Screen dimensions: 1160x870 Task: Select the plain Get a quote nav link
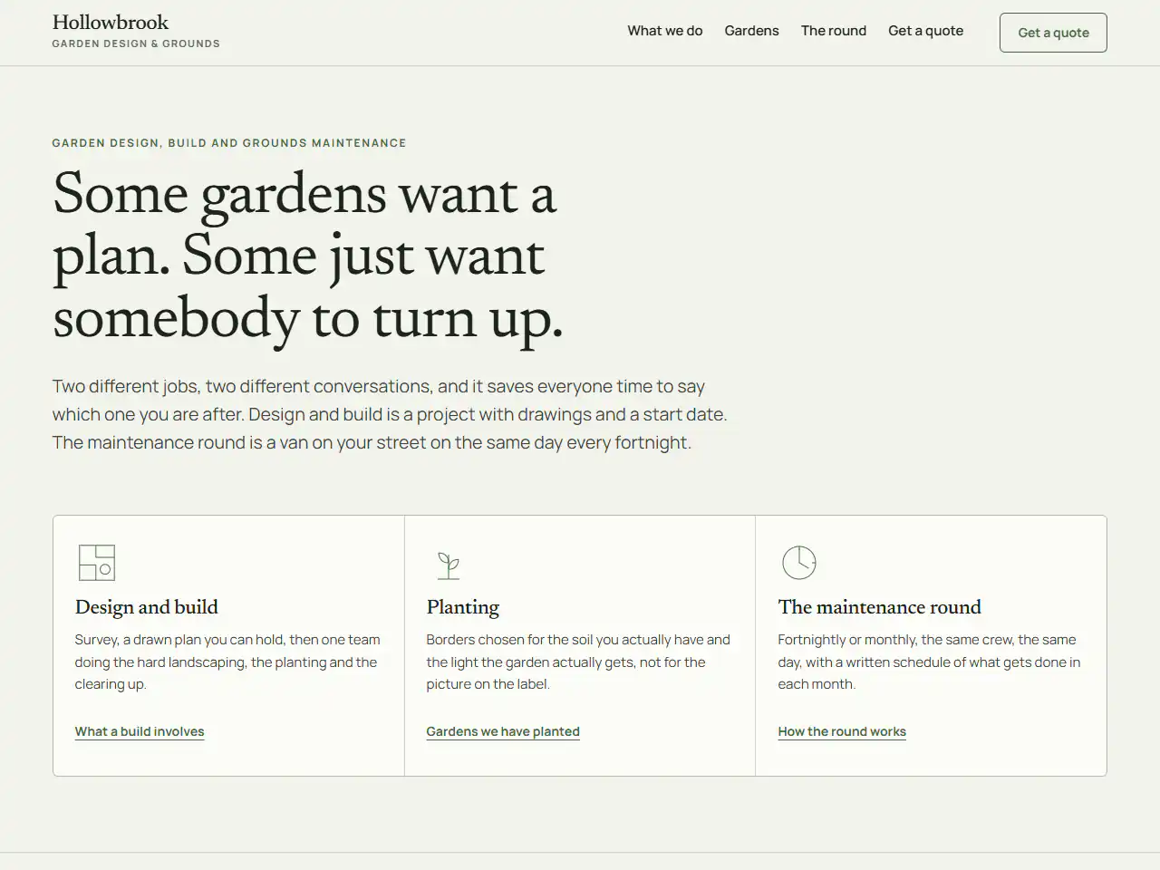pos(926,31)
